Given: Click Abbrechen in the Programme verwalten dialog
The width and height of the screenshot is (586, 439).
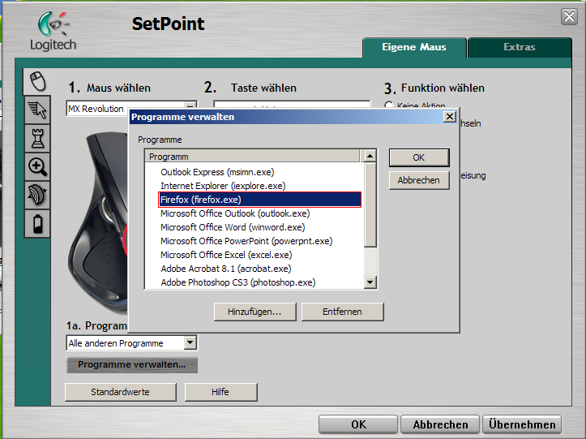Looking at the screenshot, I should click(x=419, y=180).
